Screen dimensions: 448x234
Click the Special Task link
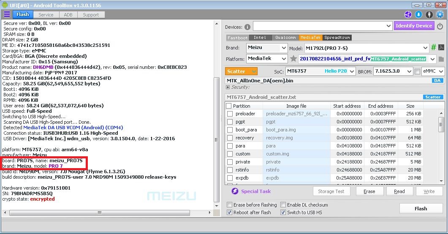pyautogui.click(x=256, y=191)
